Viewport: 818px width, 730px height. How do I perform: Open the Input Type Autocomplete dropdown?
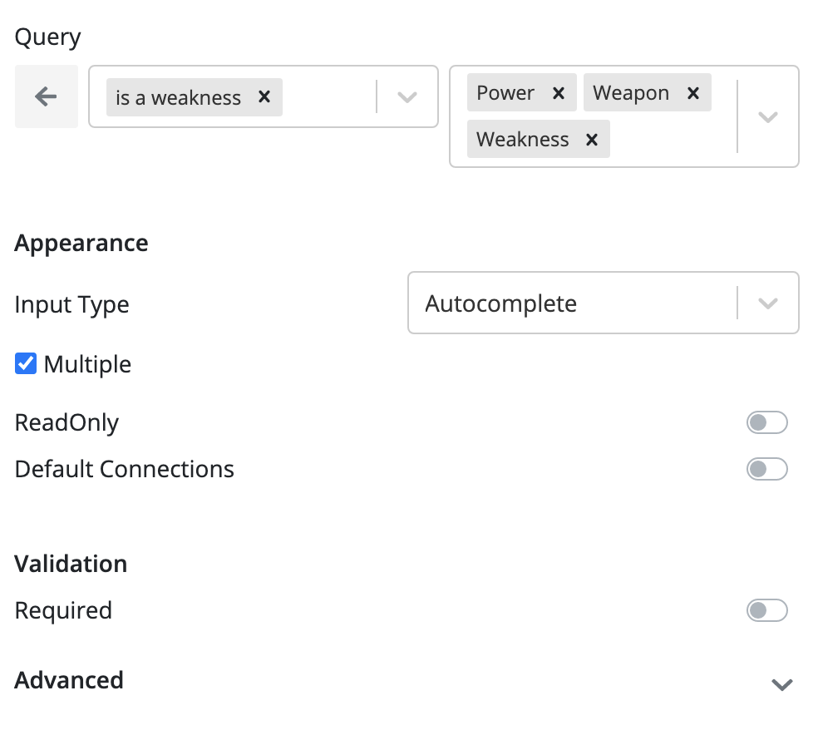[x=767, y=303]
